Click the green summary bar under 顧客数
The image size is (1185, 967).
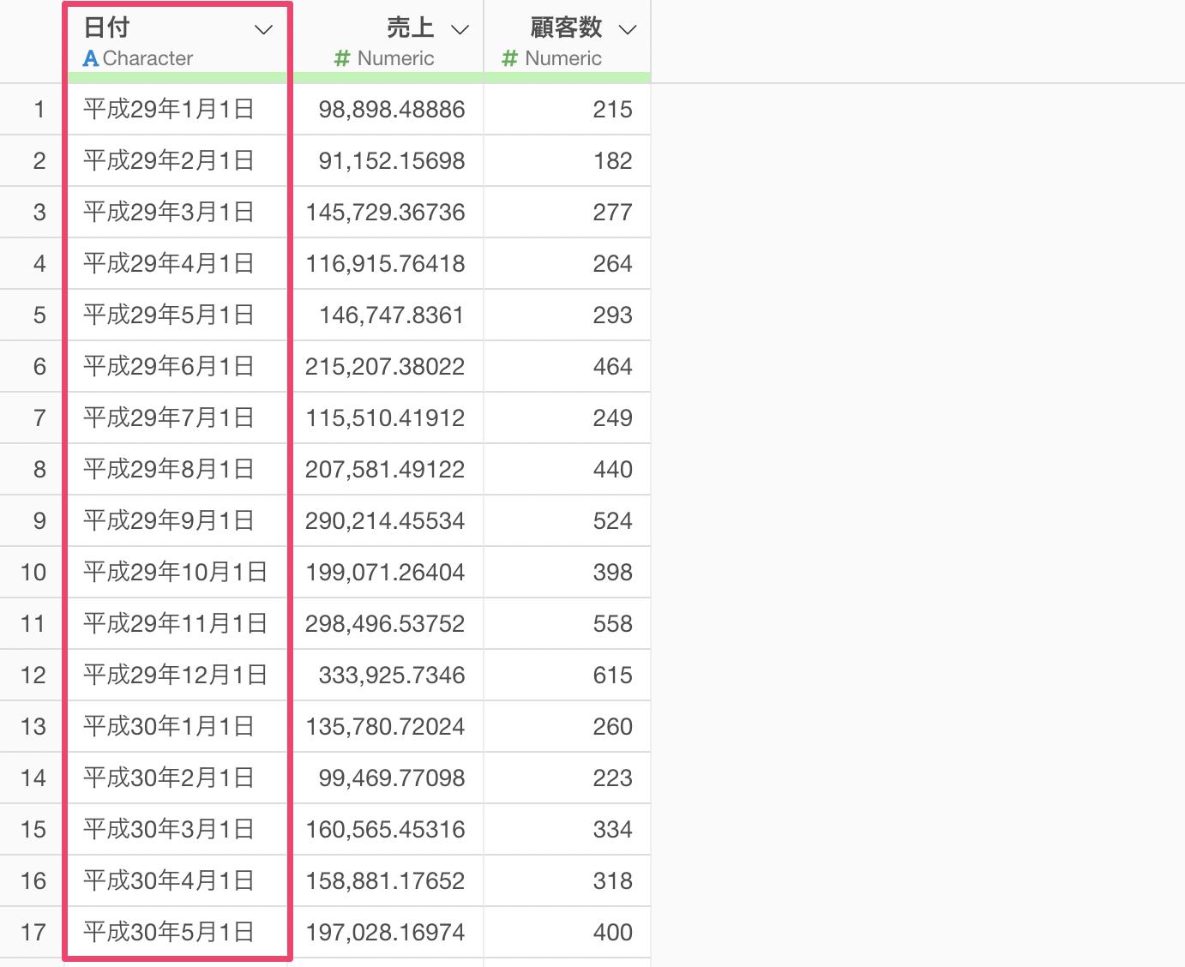[x=568, y=78]
